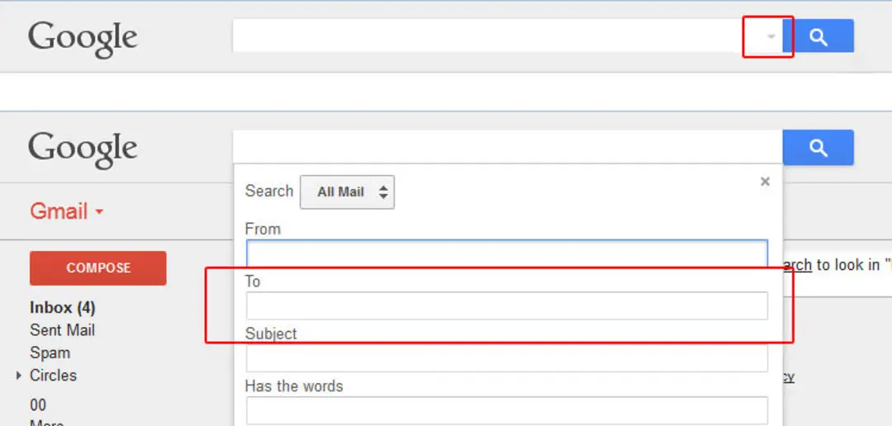Open the Circles label

pyautogui.click(x=53, y=376)
